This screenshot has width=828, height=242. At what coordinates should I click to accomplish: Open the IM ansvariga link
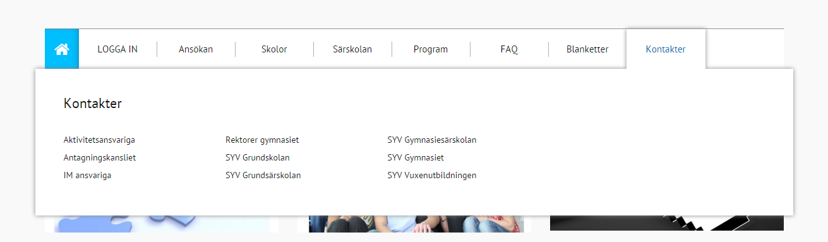pyautogui.click(x=87, y=176)
